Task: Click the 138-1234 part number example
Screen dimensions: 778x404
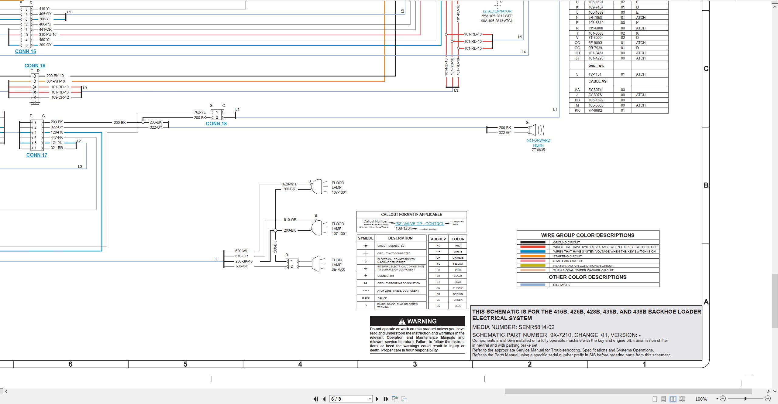Action: pos(403,229)
